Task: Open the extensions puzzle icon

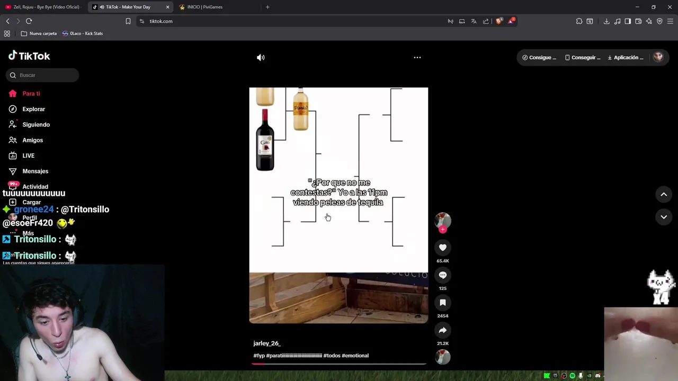Action: point(579,21)
